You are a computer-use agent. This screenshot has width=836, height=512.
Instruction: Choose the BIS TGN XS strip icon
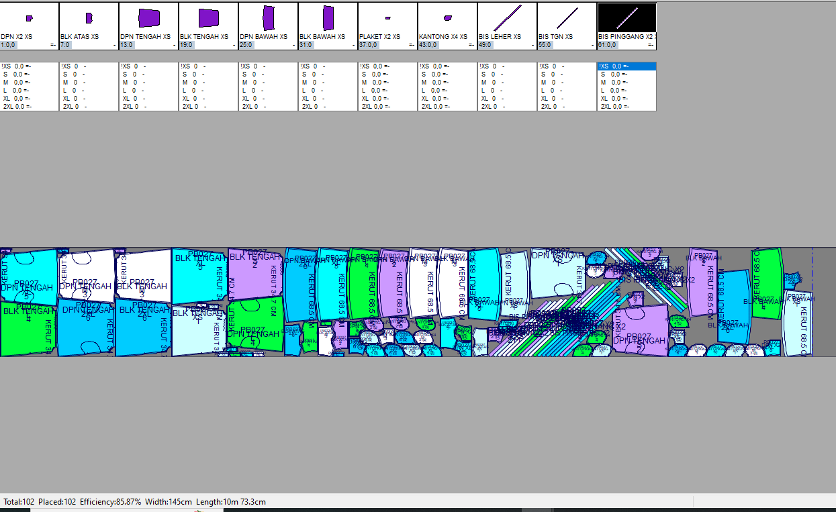(x=567, y=18)
